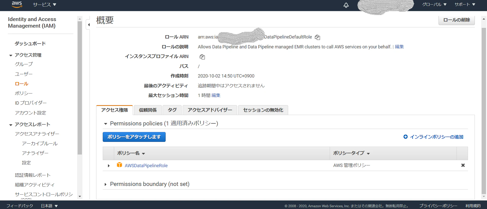Open ポリシー in the sidebar
This screenshot has width=487, height=209.
point(24,93)
